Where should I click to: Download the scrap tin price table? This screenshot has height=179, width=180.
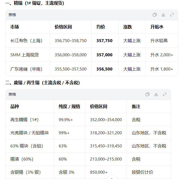click(156, 94)
